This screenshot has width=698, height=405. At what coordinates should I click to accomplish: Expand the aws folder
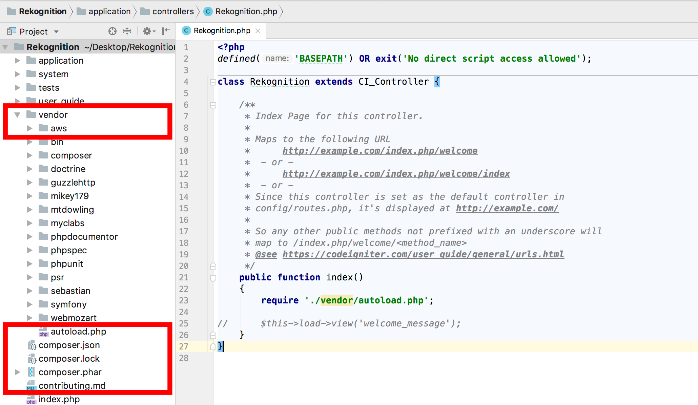(x=30, y=128)
